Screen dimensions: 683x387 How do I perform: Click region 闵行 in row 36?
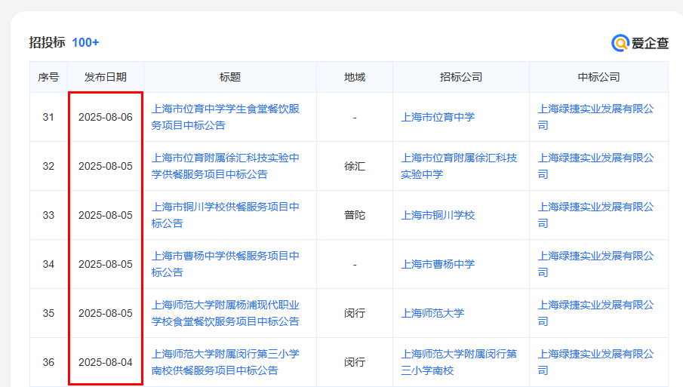pyautogui.click(x=355, y=362)
